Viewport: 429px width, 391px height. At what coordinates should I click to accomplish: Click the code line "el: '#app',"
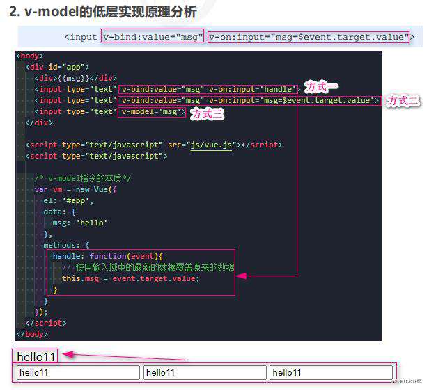[68, 201]
